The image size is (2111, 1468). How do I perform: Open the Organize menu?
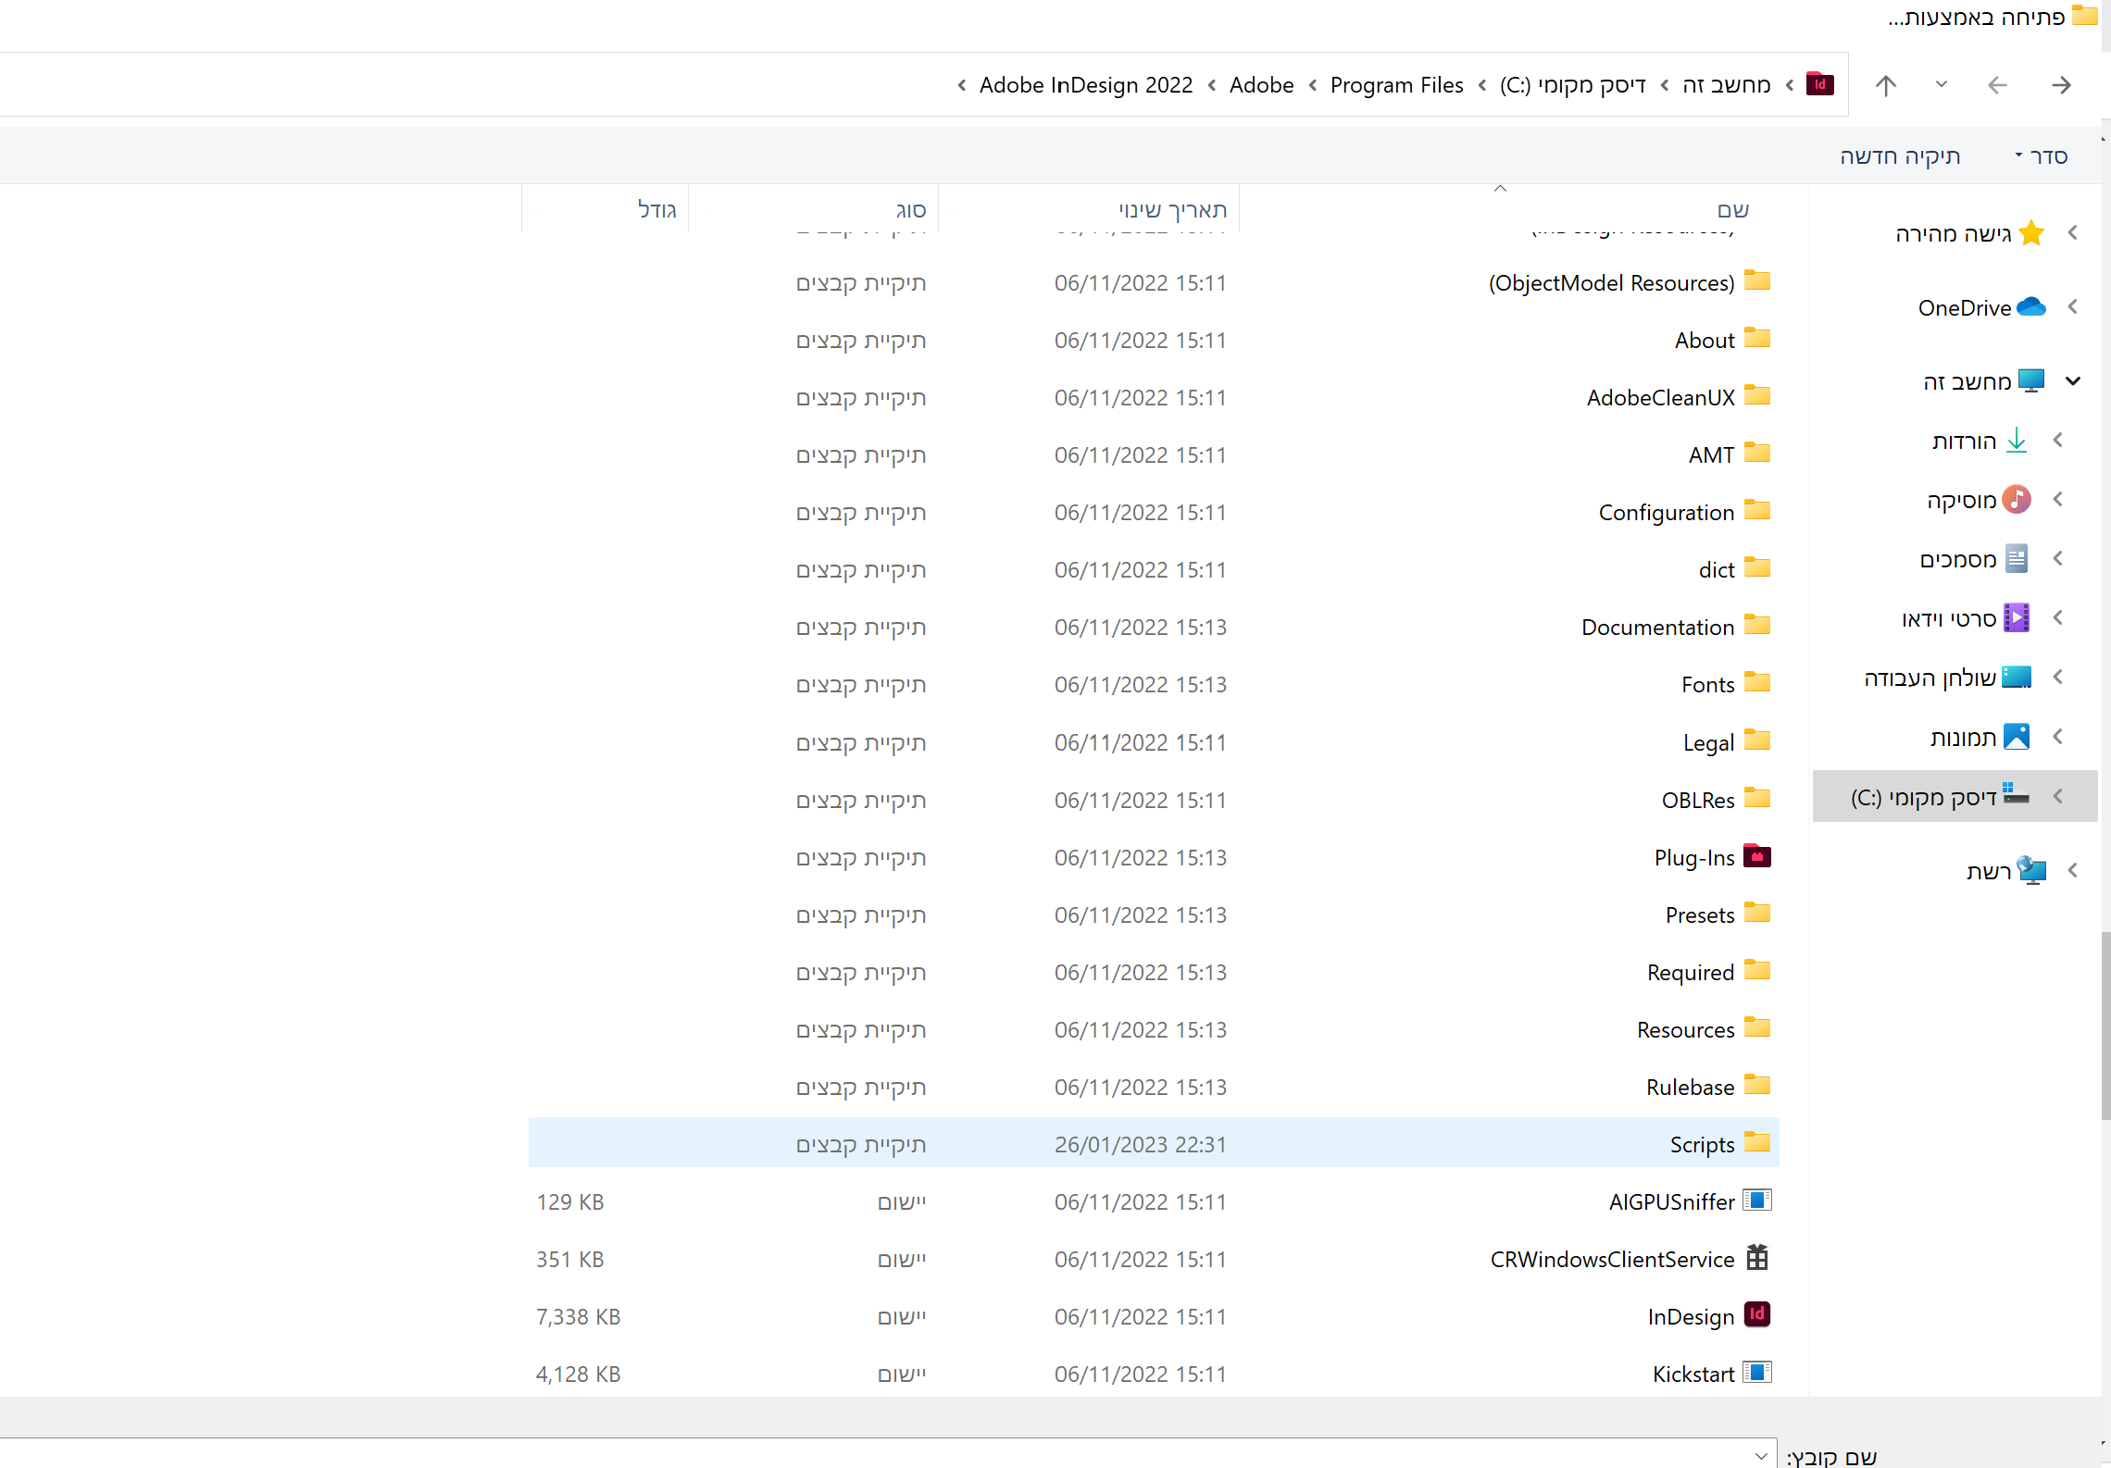pyautogui.click(x=2042, y=156)
